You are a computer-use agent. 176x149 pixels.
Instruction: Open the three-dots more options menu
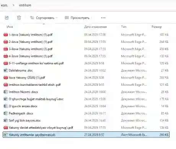pyautogui.click(x=103, y=18)
